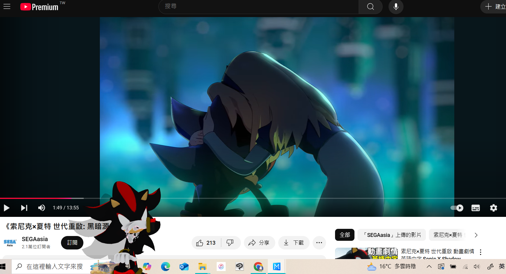This screenshot has height=274, width=506.
Task: Click the pen workspace tray icon
Action: [x=490, y=267]
